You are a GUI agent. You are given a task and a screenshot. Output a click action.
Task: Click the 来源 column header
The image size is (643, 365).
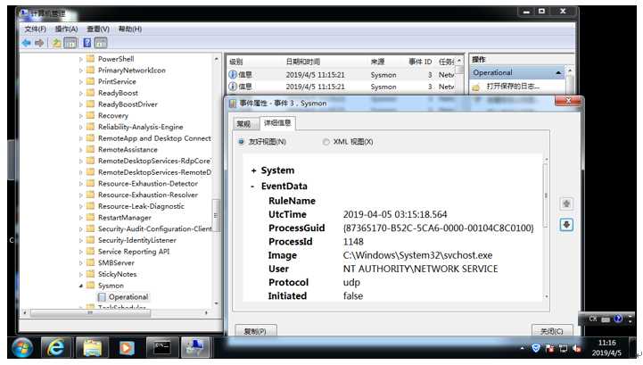pos(377,62)
